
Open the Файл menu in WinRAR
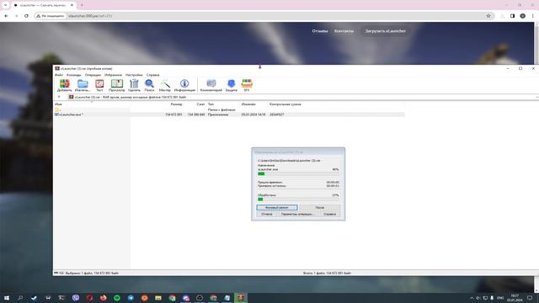coord(59,75)
